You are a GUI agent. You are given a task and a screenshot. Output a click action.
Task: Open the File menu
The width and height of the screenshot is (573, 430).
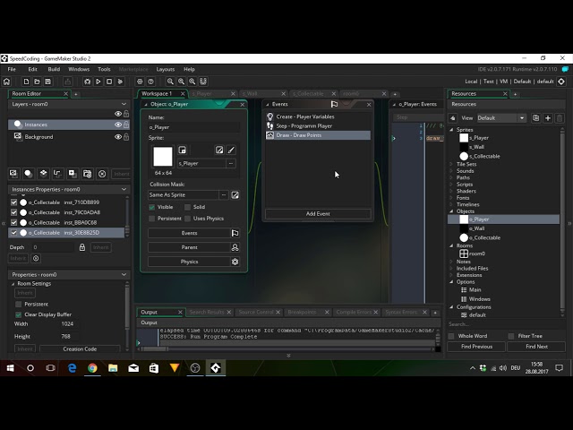click(12, 70)
